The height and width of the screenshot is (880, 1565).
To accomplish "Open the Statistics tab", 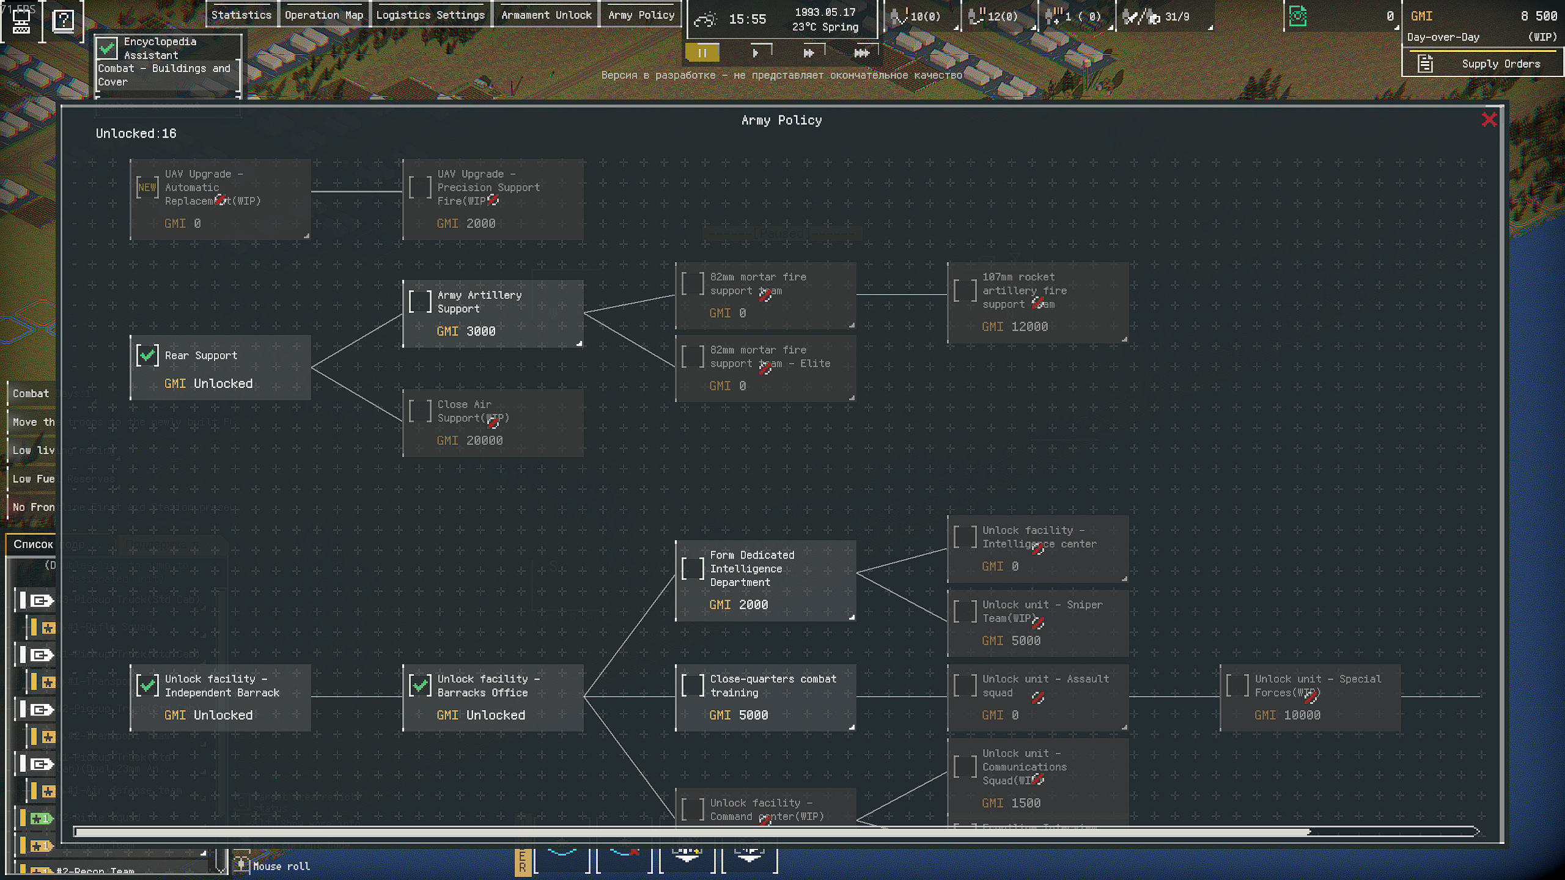I will coord(241,15).
